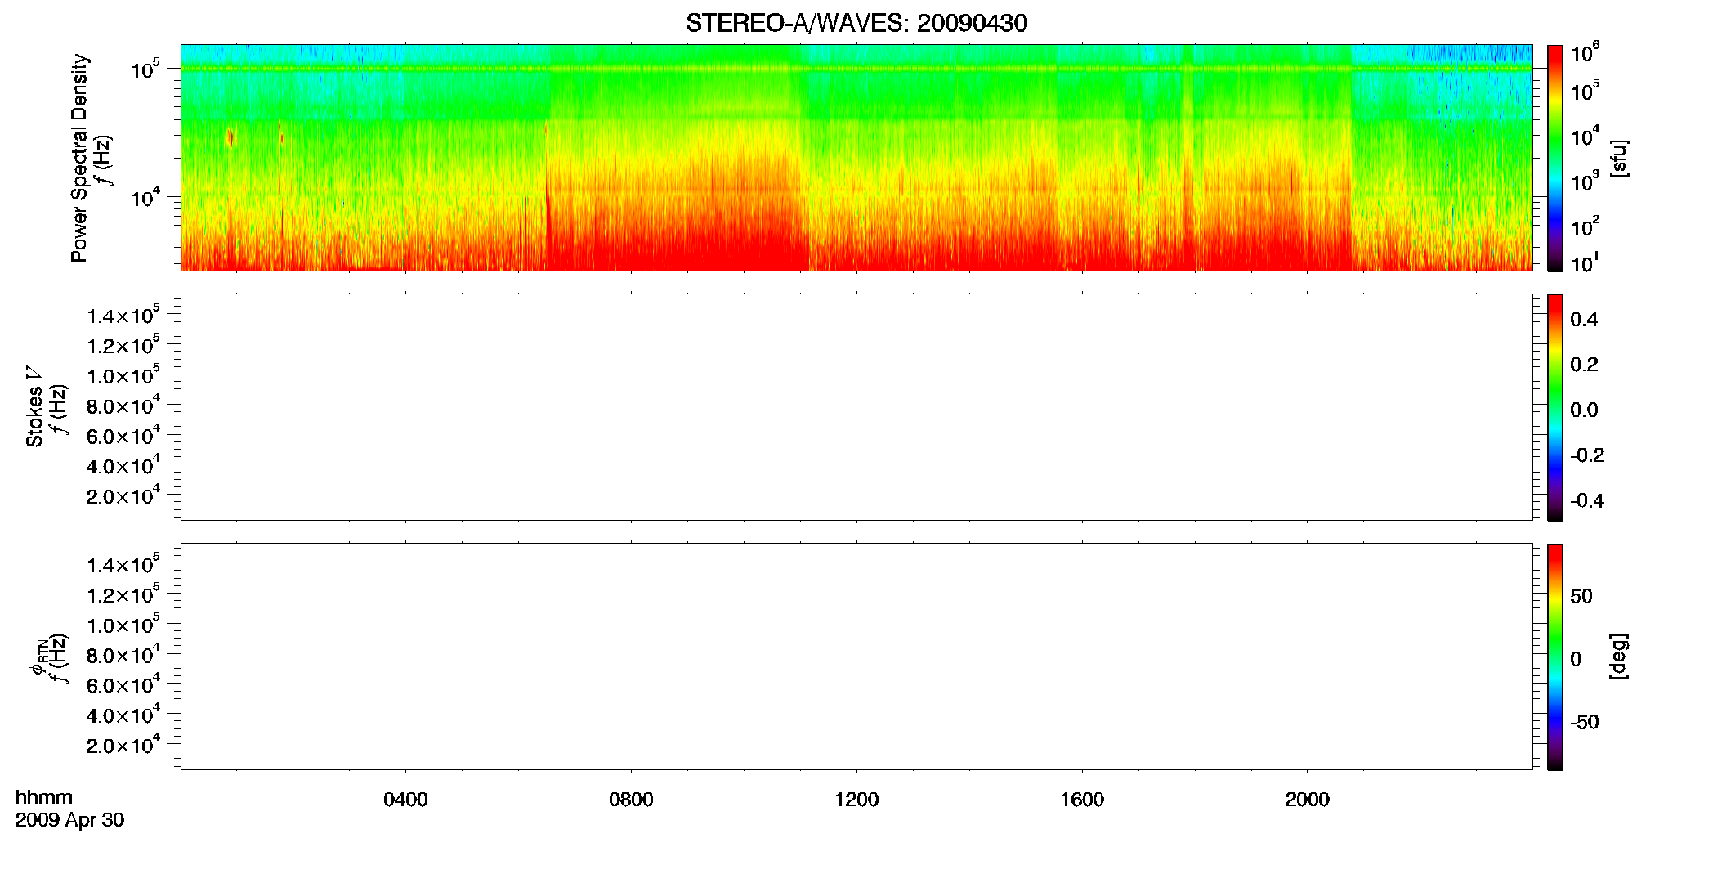Click the [deg] unit label

click(x=1618, y=657)
